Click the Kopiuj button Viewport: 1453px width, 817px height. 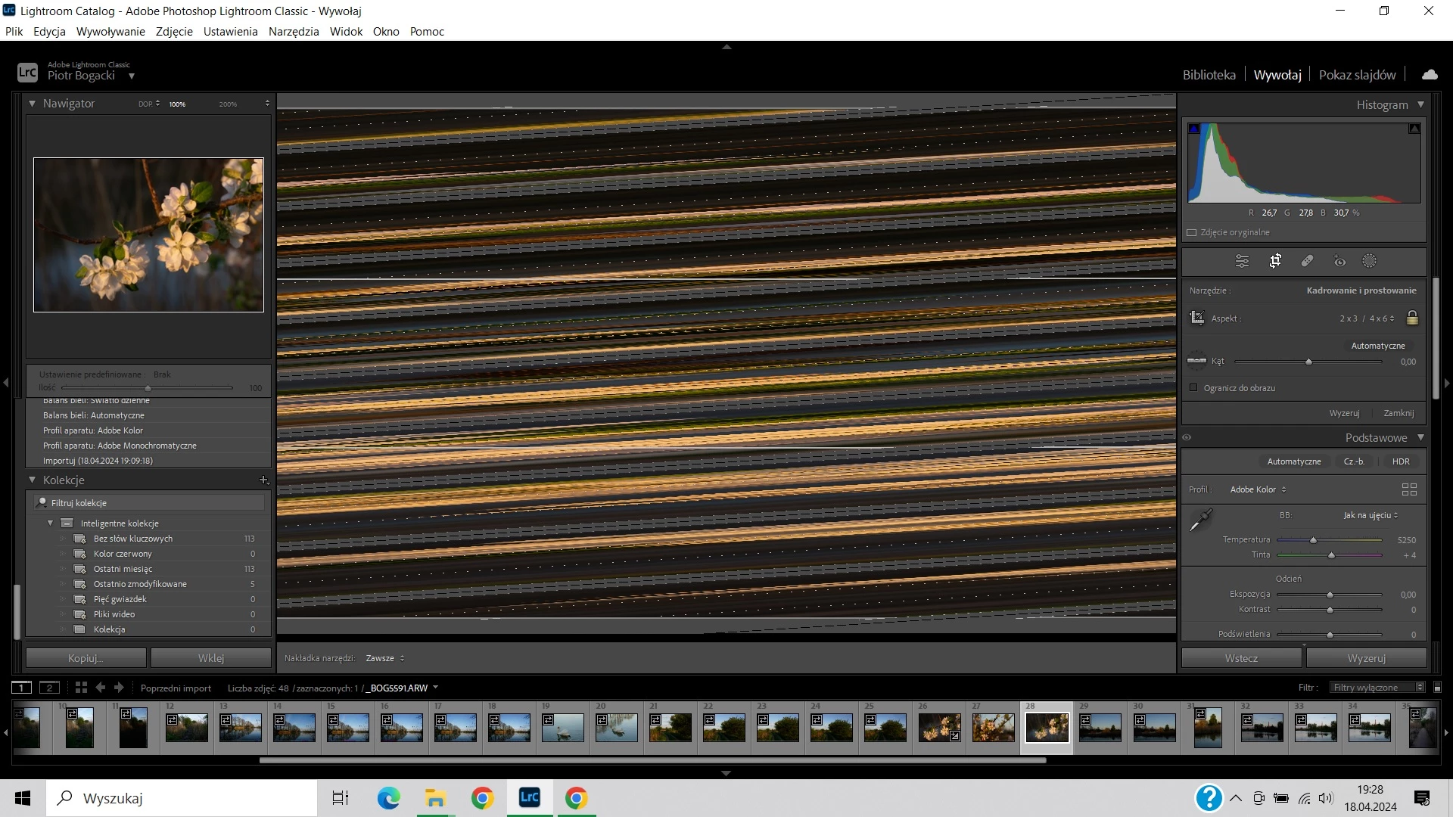(x=86, y=658)
